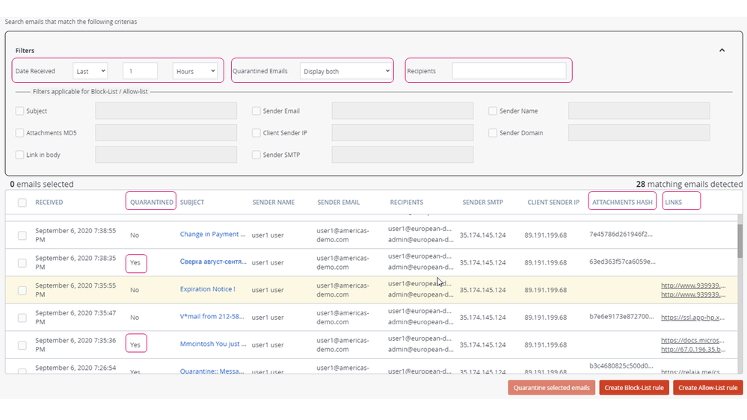
Task: Sort by the LINKS column header
Action: pyautogui.click(x=673, y=203)
